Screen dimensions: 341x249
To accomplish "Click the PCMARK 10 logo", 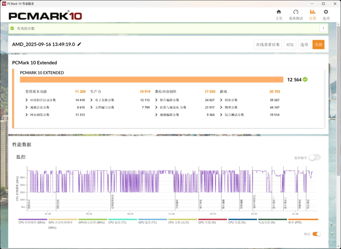I will coord(45,15).
